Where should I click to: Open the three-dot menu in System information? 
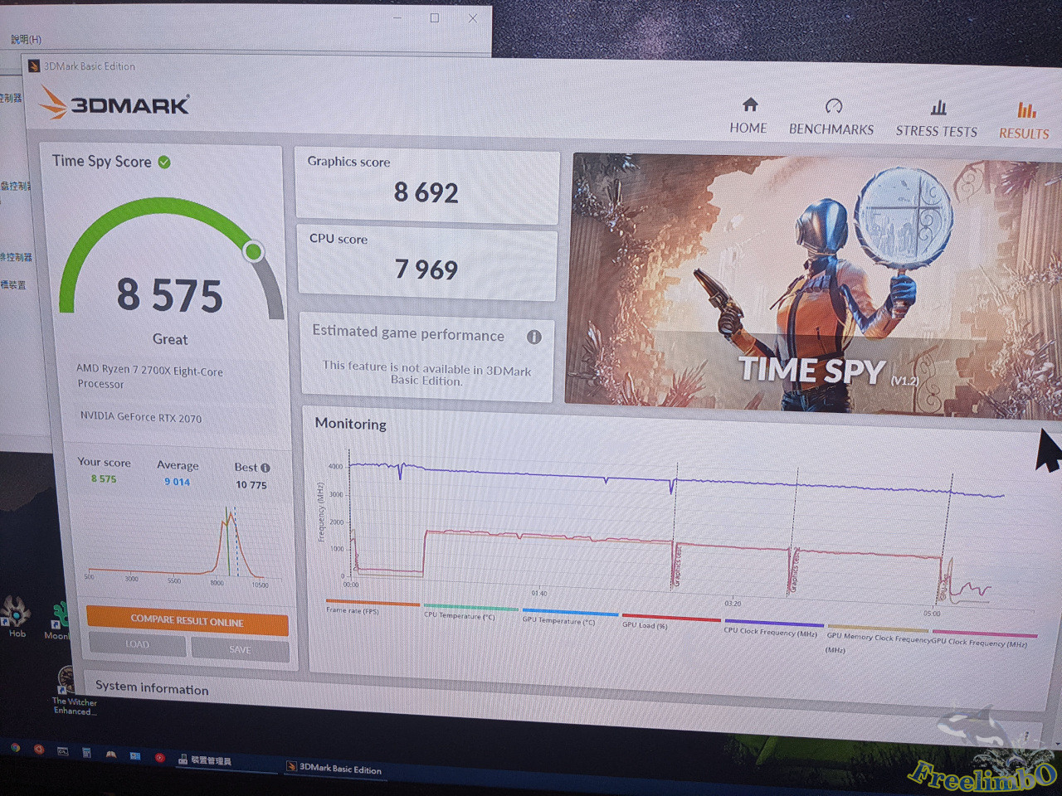coord(1027,734)
